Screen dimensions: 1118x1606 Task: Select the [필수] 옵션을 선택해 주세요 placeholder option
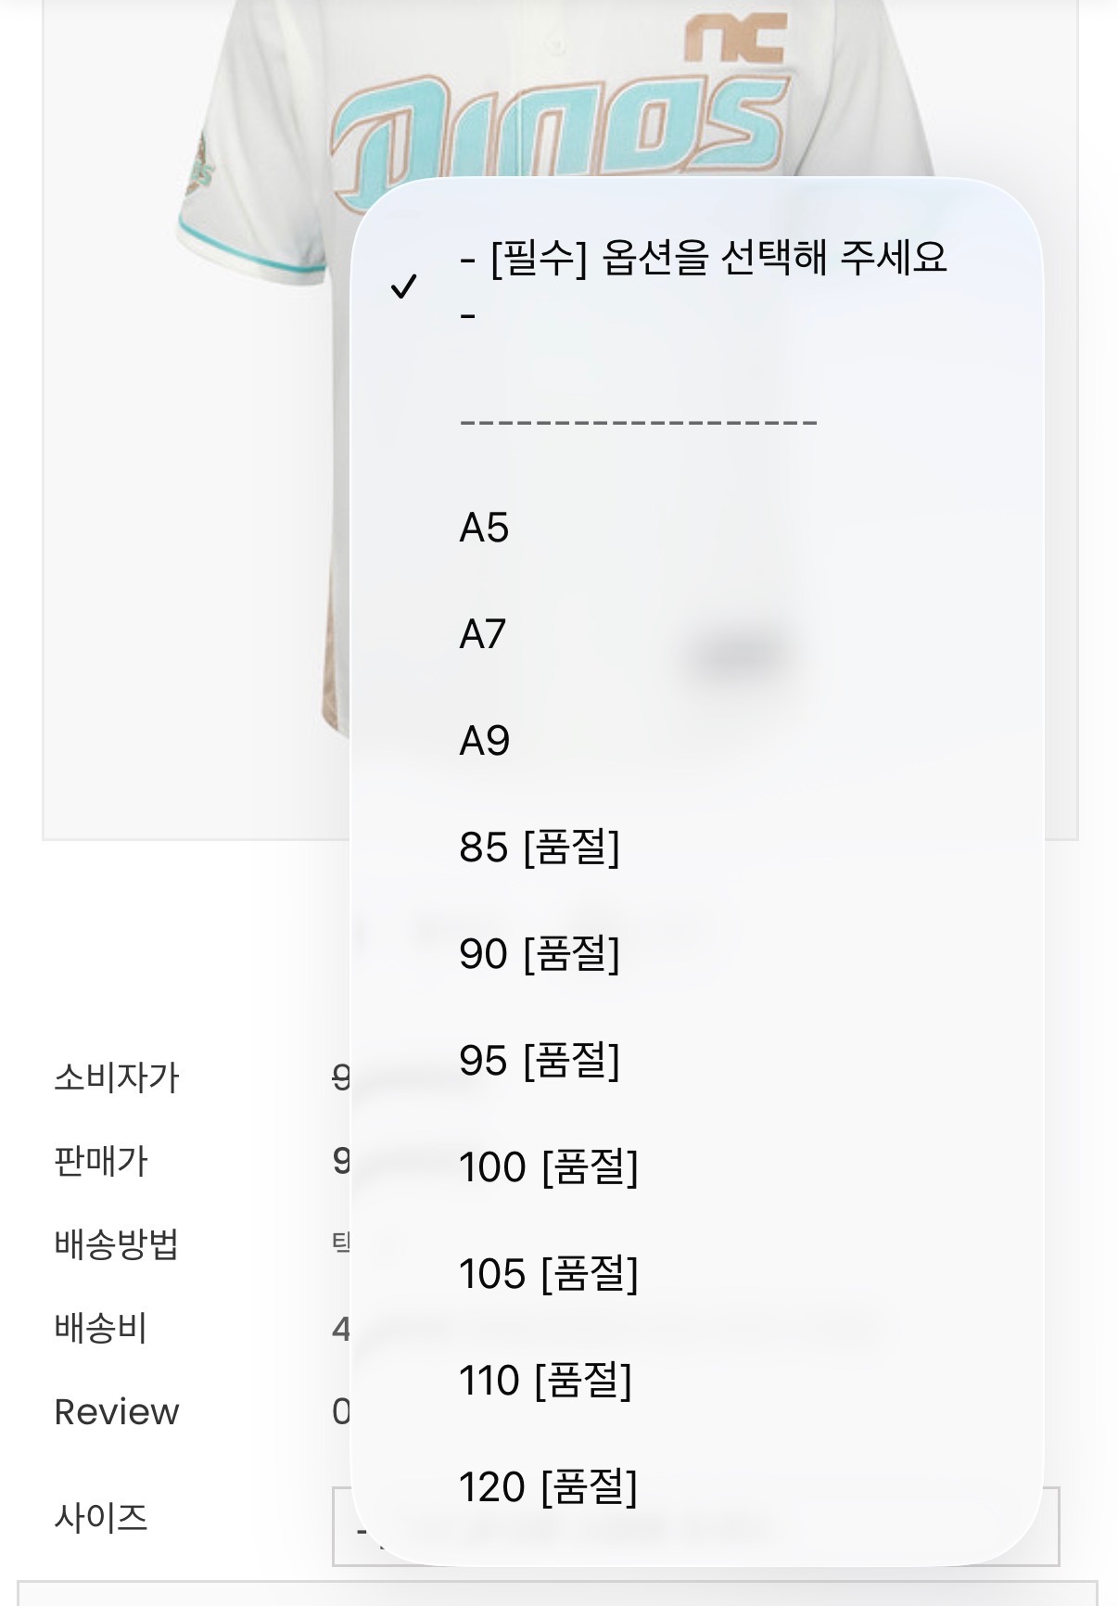point(703,258)
